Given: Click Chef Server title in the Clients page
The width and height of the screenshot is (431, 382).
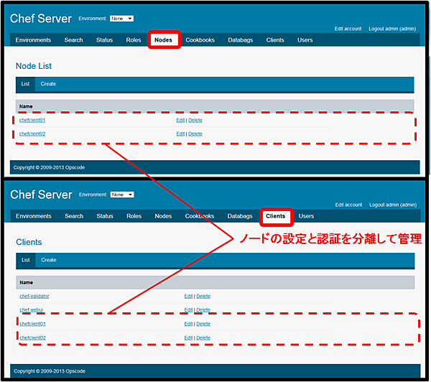Looking at the screenshot, I should (x=41, y=195).
